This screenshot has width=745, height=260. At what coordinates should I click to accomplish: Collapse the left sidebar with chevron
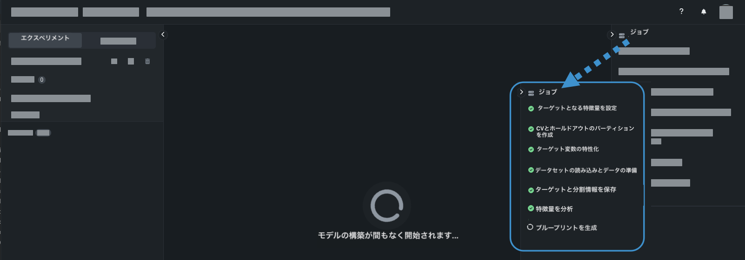pyautogui.click(x=163, y=34)
